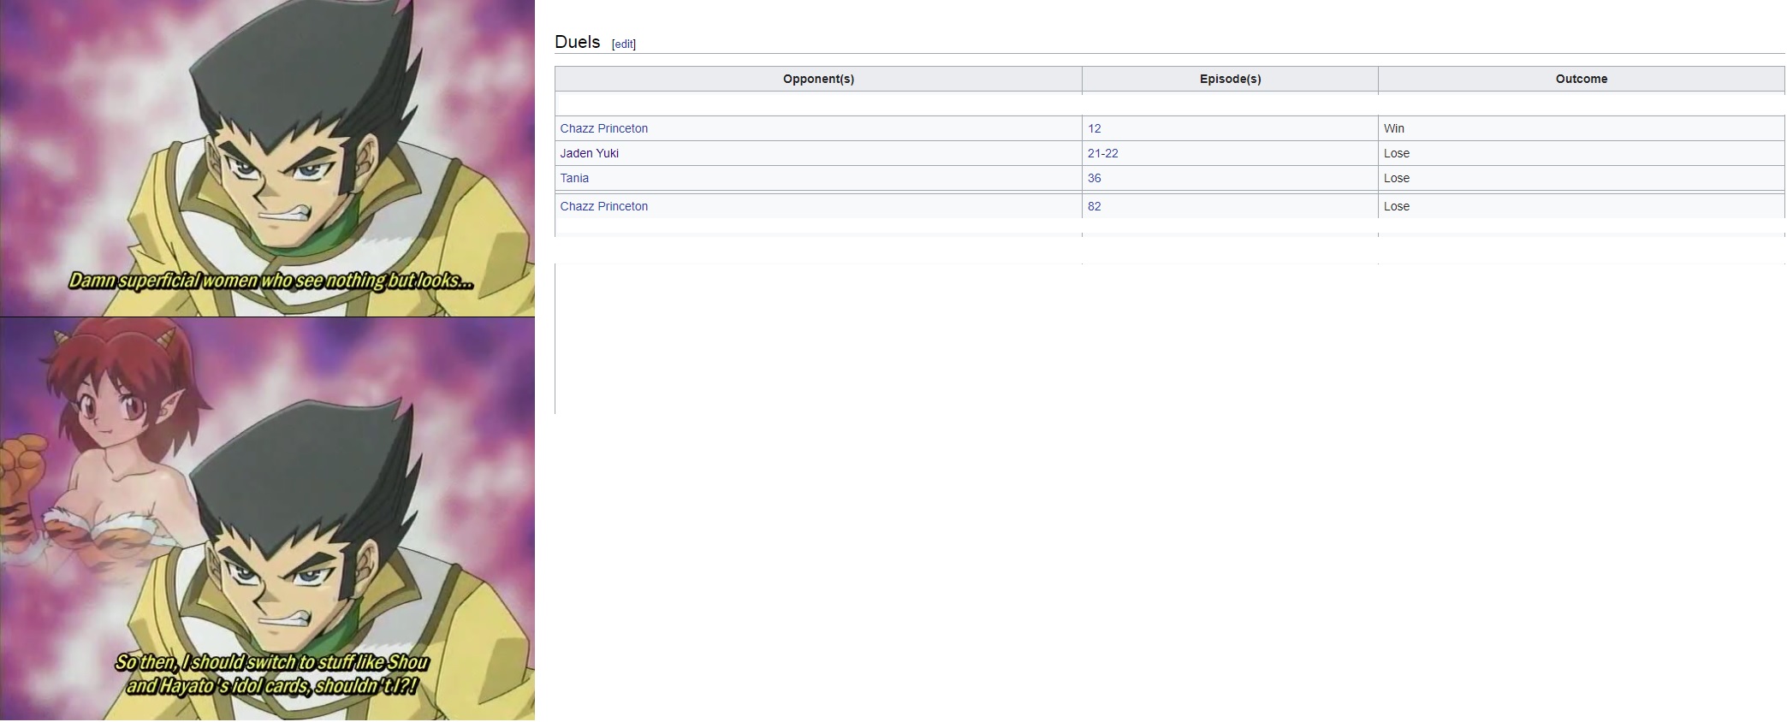The image size is (1787, 722).
Task: Click the edit link beside Duels heading
Action: point(624,44)
